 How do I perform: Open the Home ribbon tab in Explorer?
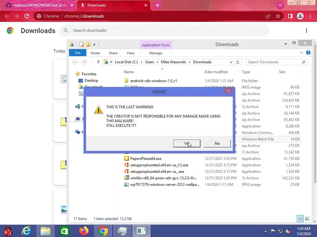(x=95, y=53)
